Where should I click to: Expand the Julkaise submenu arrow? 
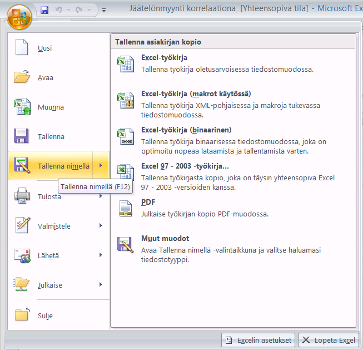click(x=101, y=284)
